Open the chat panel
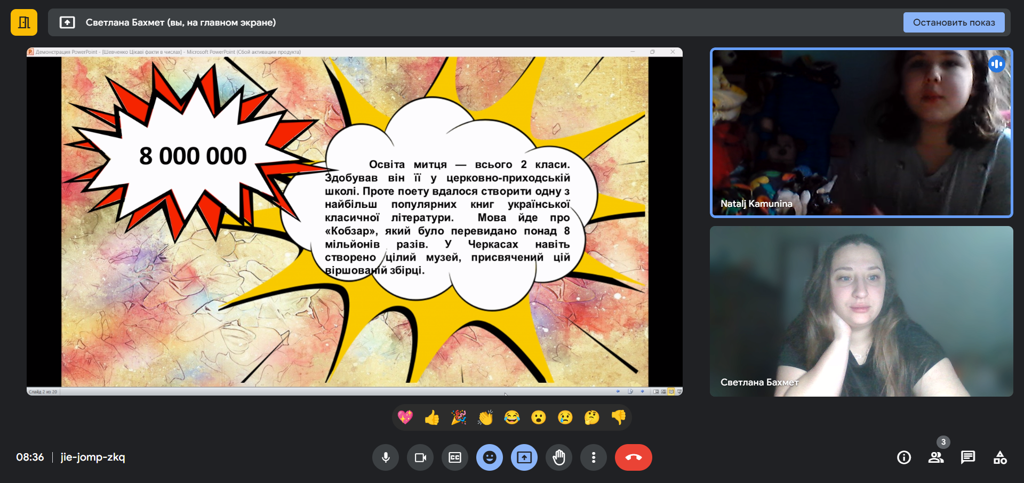The image size is (1024, 483). coord(968,457)
